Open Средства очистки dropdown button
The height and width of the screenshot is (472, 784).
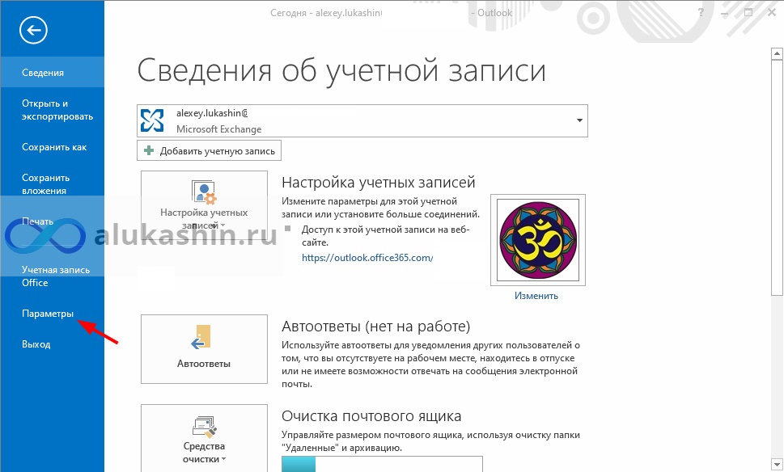(x=204, y=438)
